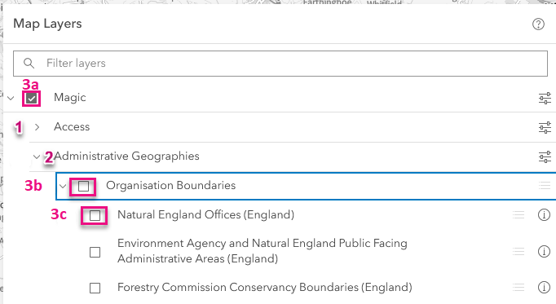Tick Environment Agency Administrative Areas checkbox

(x=95, y=253)
